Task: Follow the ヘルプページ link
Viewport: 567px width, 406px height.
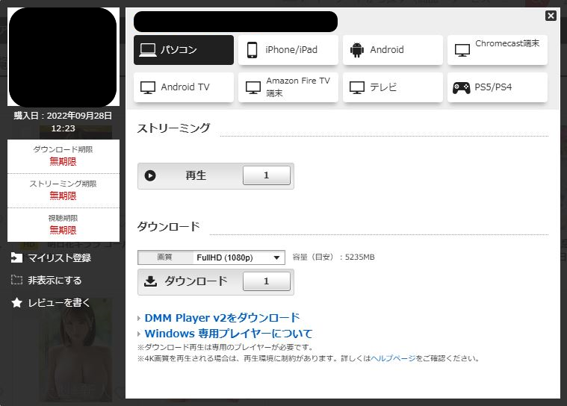Action: coord(393,358)
